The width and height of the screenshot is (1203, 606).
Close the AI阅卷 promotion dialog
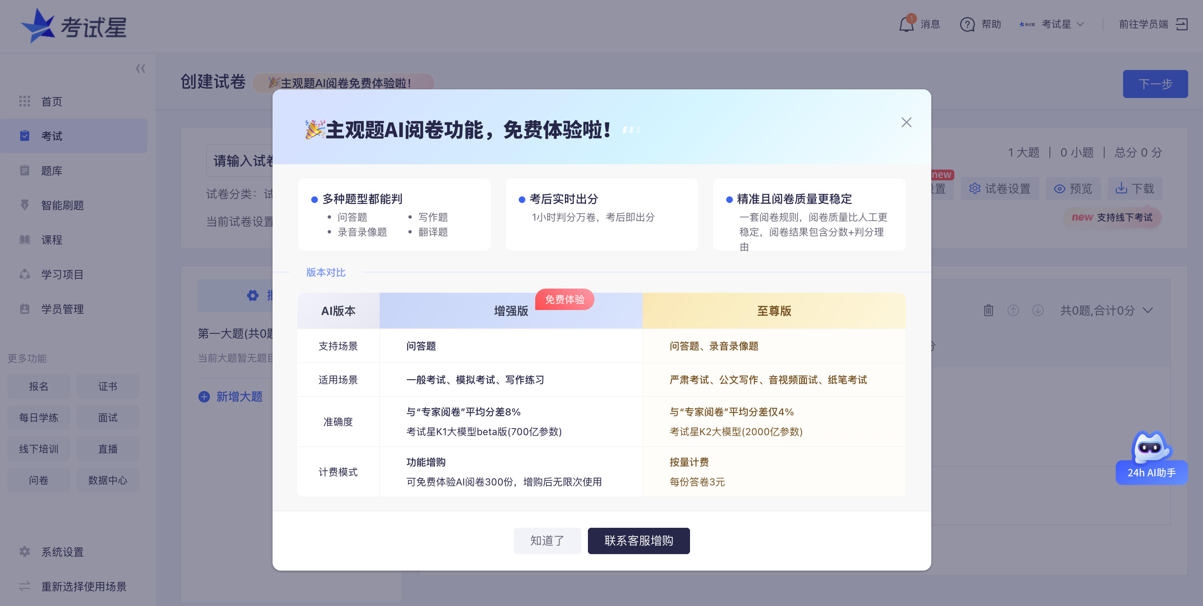[906, 122]
